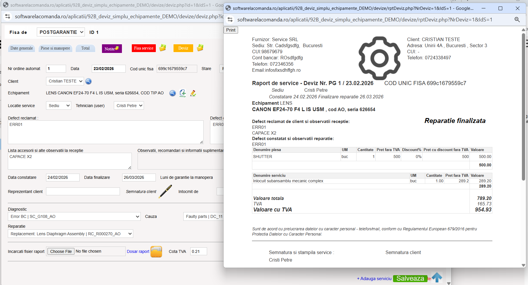Click the Defect reclamat text area
The width and height of the screenshot is (528, 285).
[106, 132]
